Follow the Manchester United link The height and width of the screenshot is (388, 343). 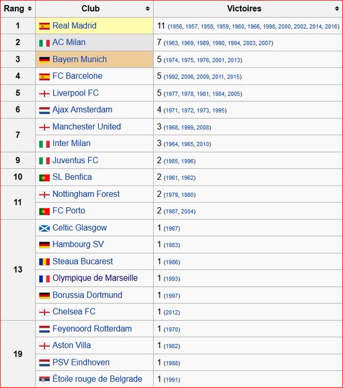[x=86, y=126]
